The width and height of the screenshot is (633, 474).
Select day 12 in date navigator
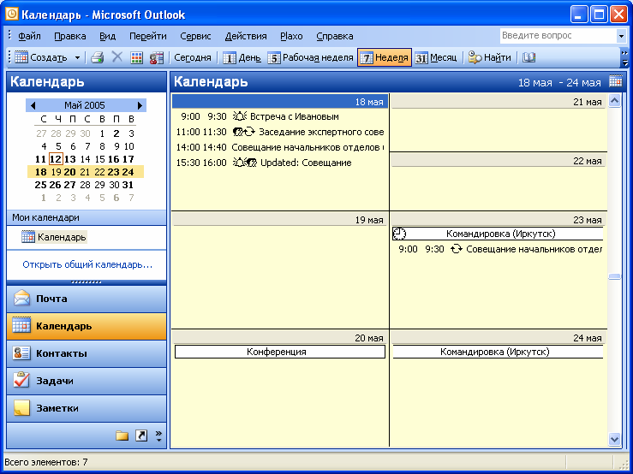[x=56, y=159]
